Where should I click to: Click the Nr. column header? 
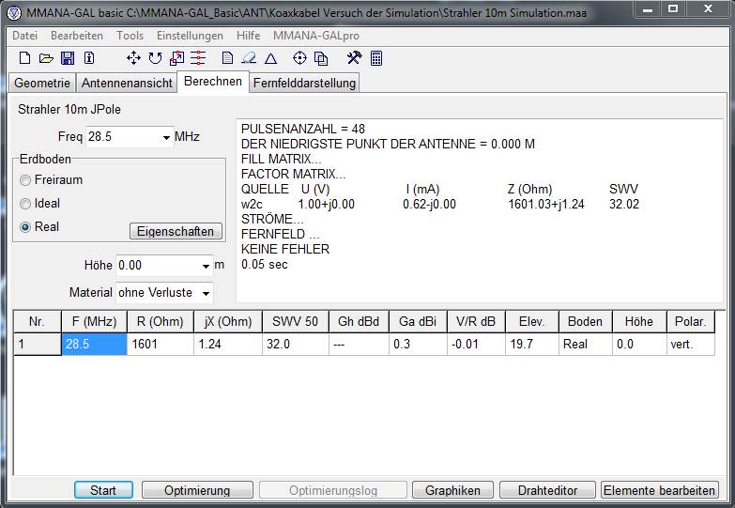coord(37,321)
